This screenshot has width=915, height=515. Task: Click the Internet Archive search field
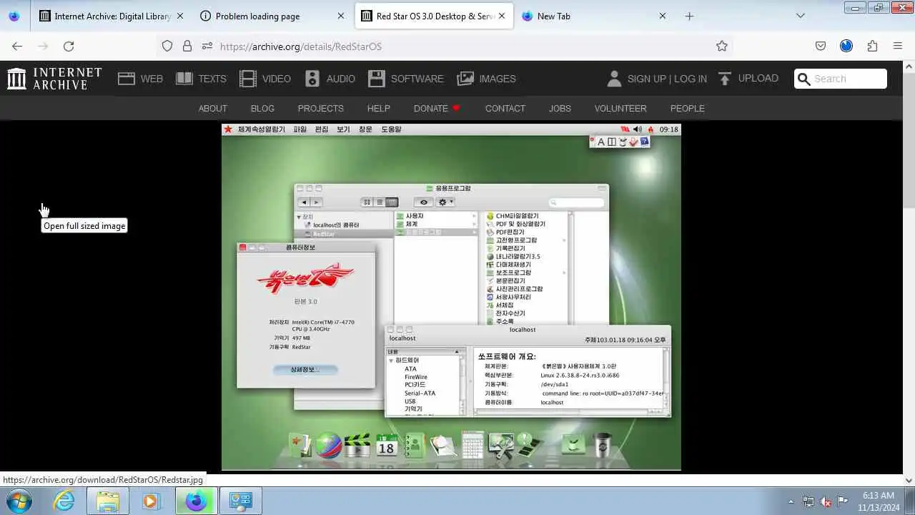pos(841,79)
